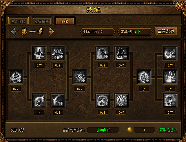This screenshot has width=186, height=142.
Task: Click the 重置点数 reset button
Action: [166, 32]
